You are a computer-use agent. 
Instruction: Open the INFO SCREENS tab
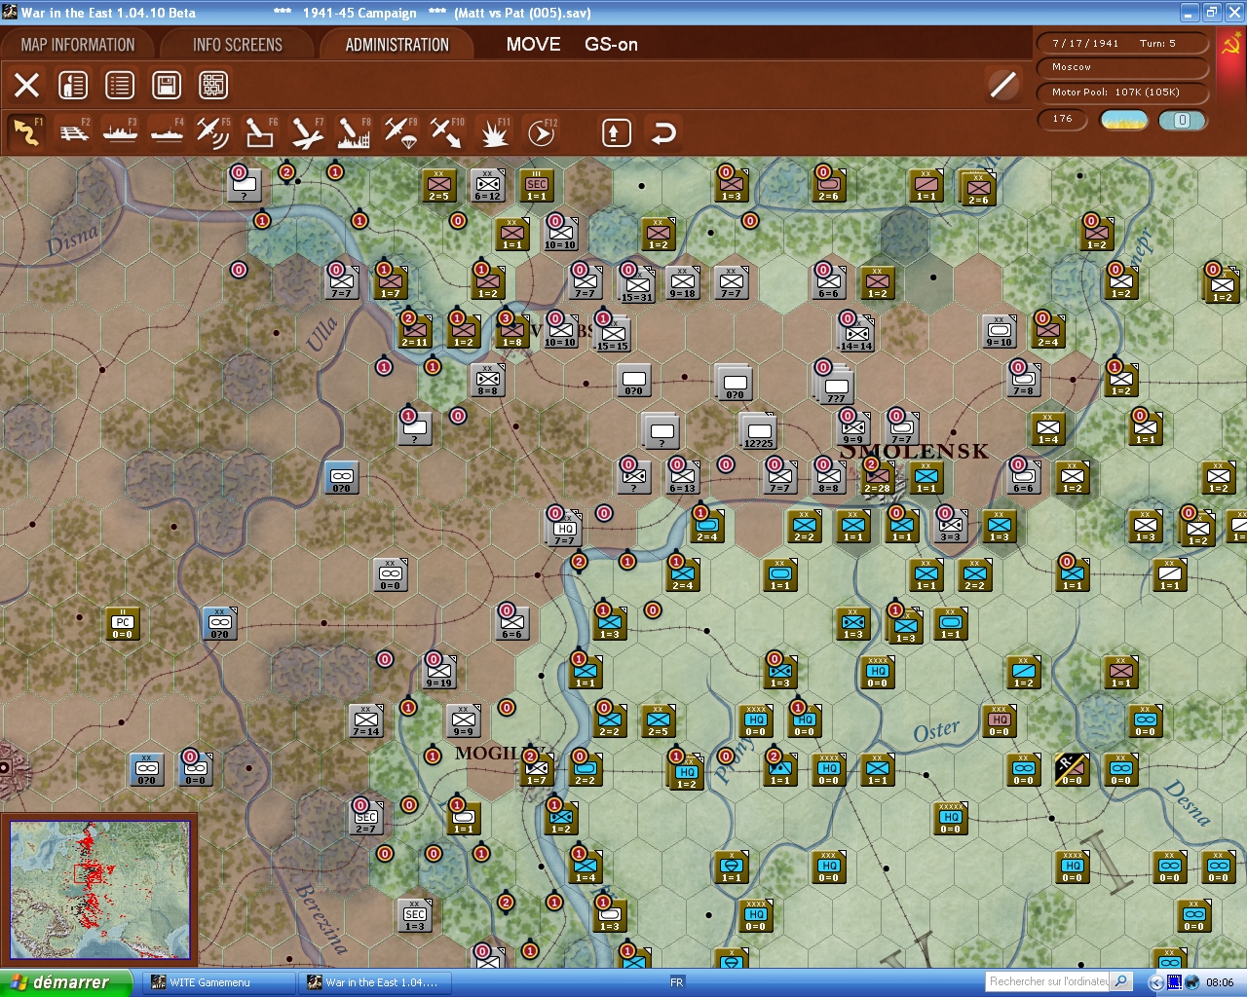coord(237,45)
